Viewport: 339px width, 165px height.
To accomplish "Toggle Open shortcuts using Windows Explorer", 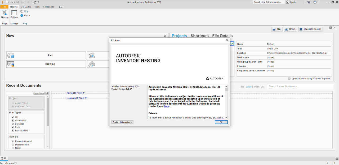I will 289,79.
